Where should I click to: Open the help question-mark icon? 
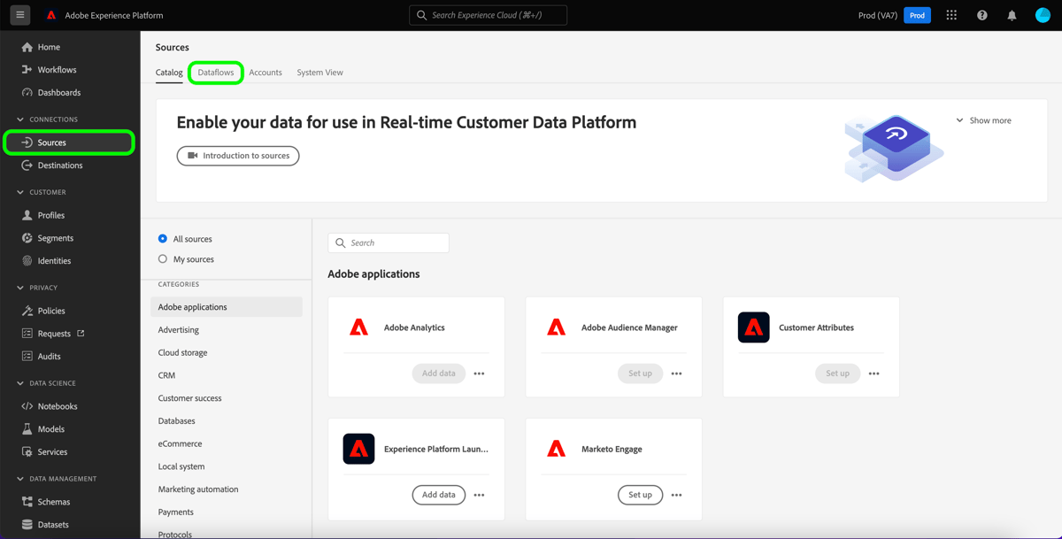click(x=981, y=14)
